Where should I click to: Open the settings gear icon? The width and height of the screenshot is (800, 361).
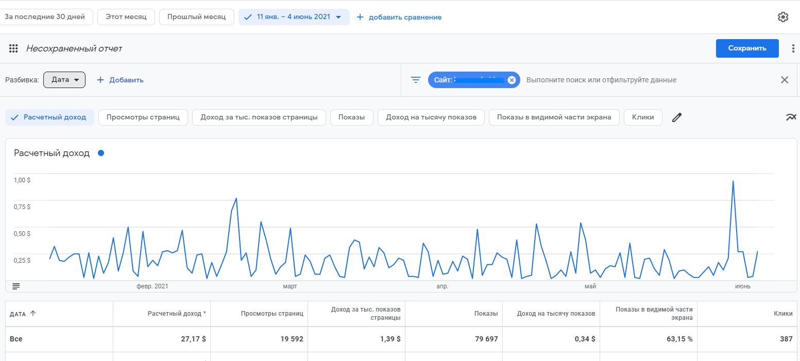(782, 17)
